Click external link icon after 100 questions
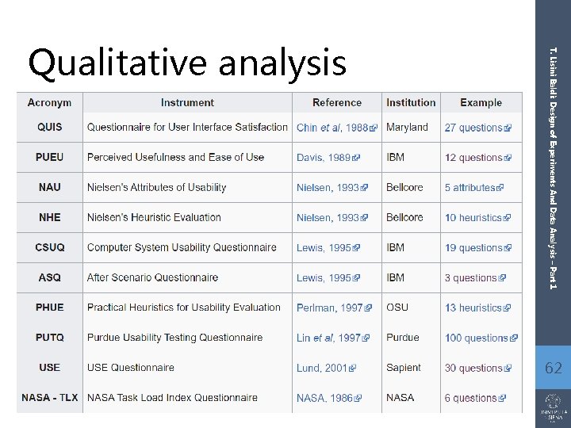The width and height of the screenshot is (571, 428). point(514,338)
